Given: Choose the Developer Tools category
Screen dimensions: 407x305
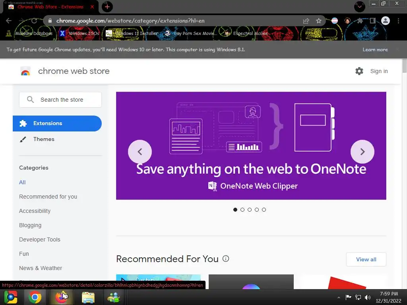Looking at the screenshot, I should point(40,239).
